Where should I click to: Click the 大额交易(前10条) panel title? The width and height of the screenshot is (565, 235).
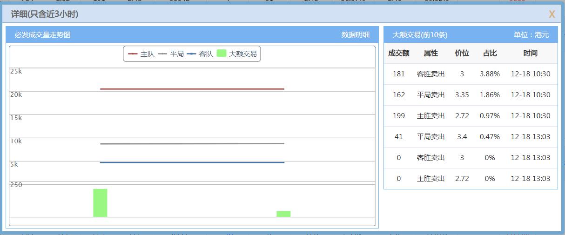tap(420, 35)
